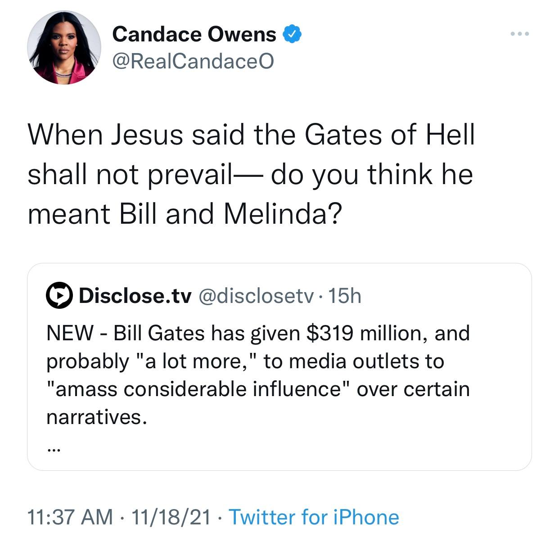
Task: Open Candace Owens profile picture
Action: pos(64,47)
